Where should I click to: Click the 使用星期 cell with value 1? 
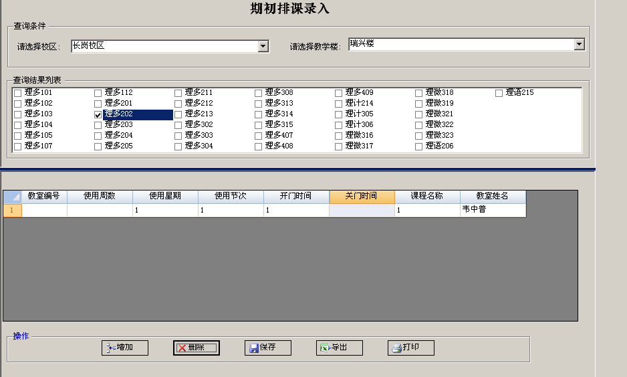pos(165,211)
